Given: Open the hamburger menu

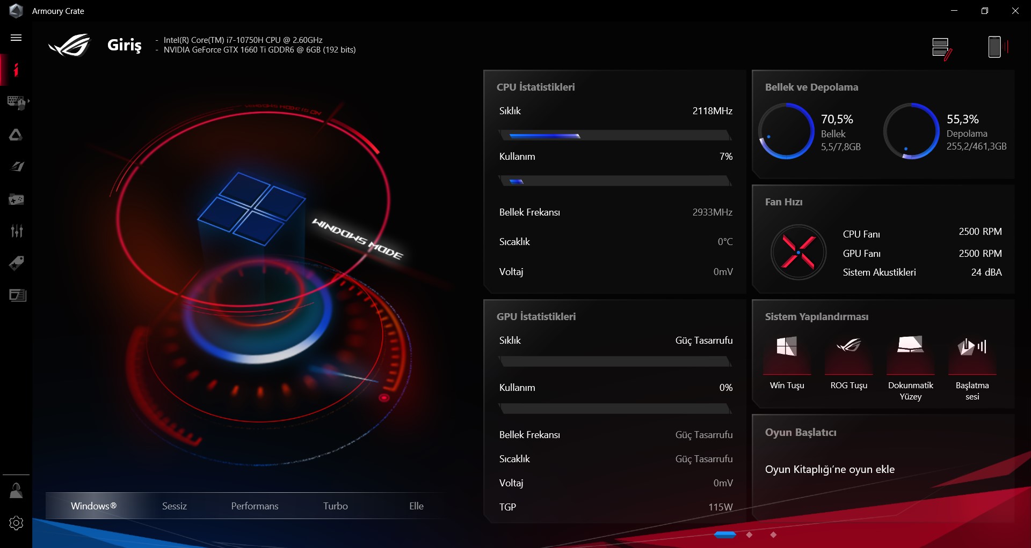Looking at the screenshot, I should (x=16, y=38).
